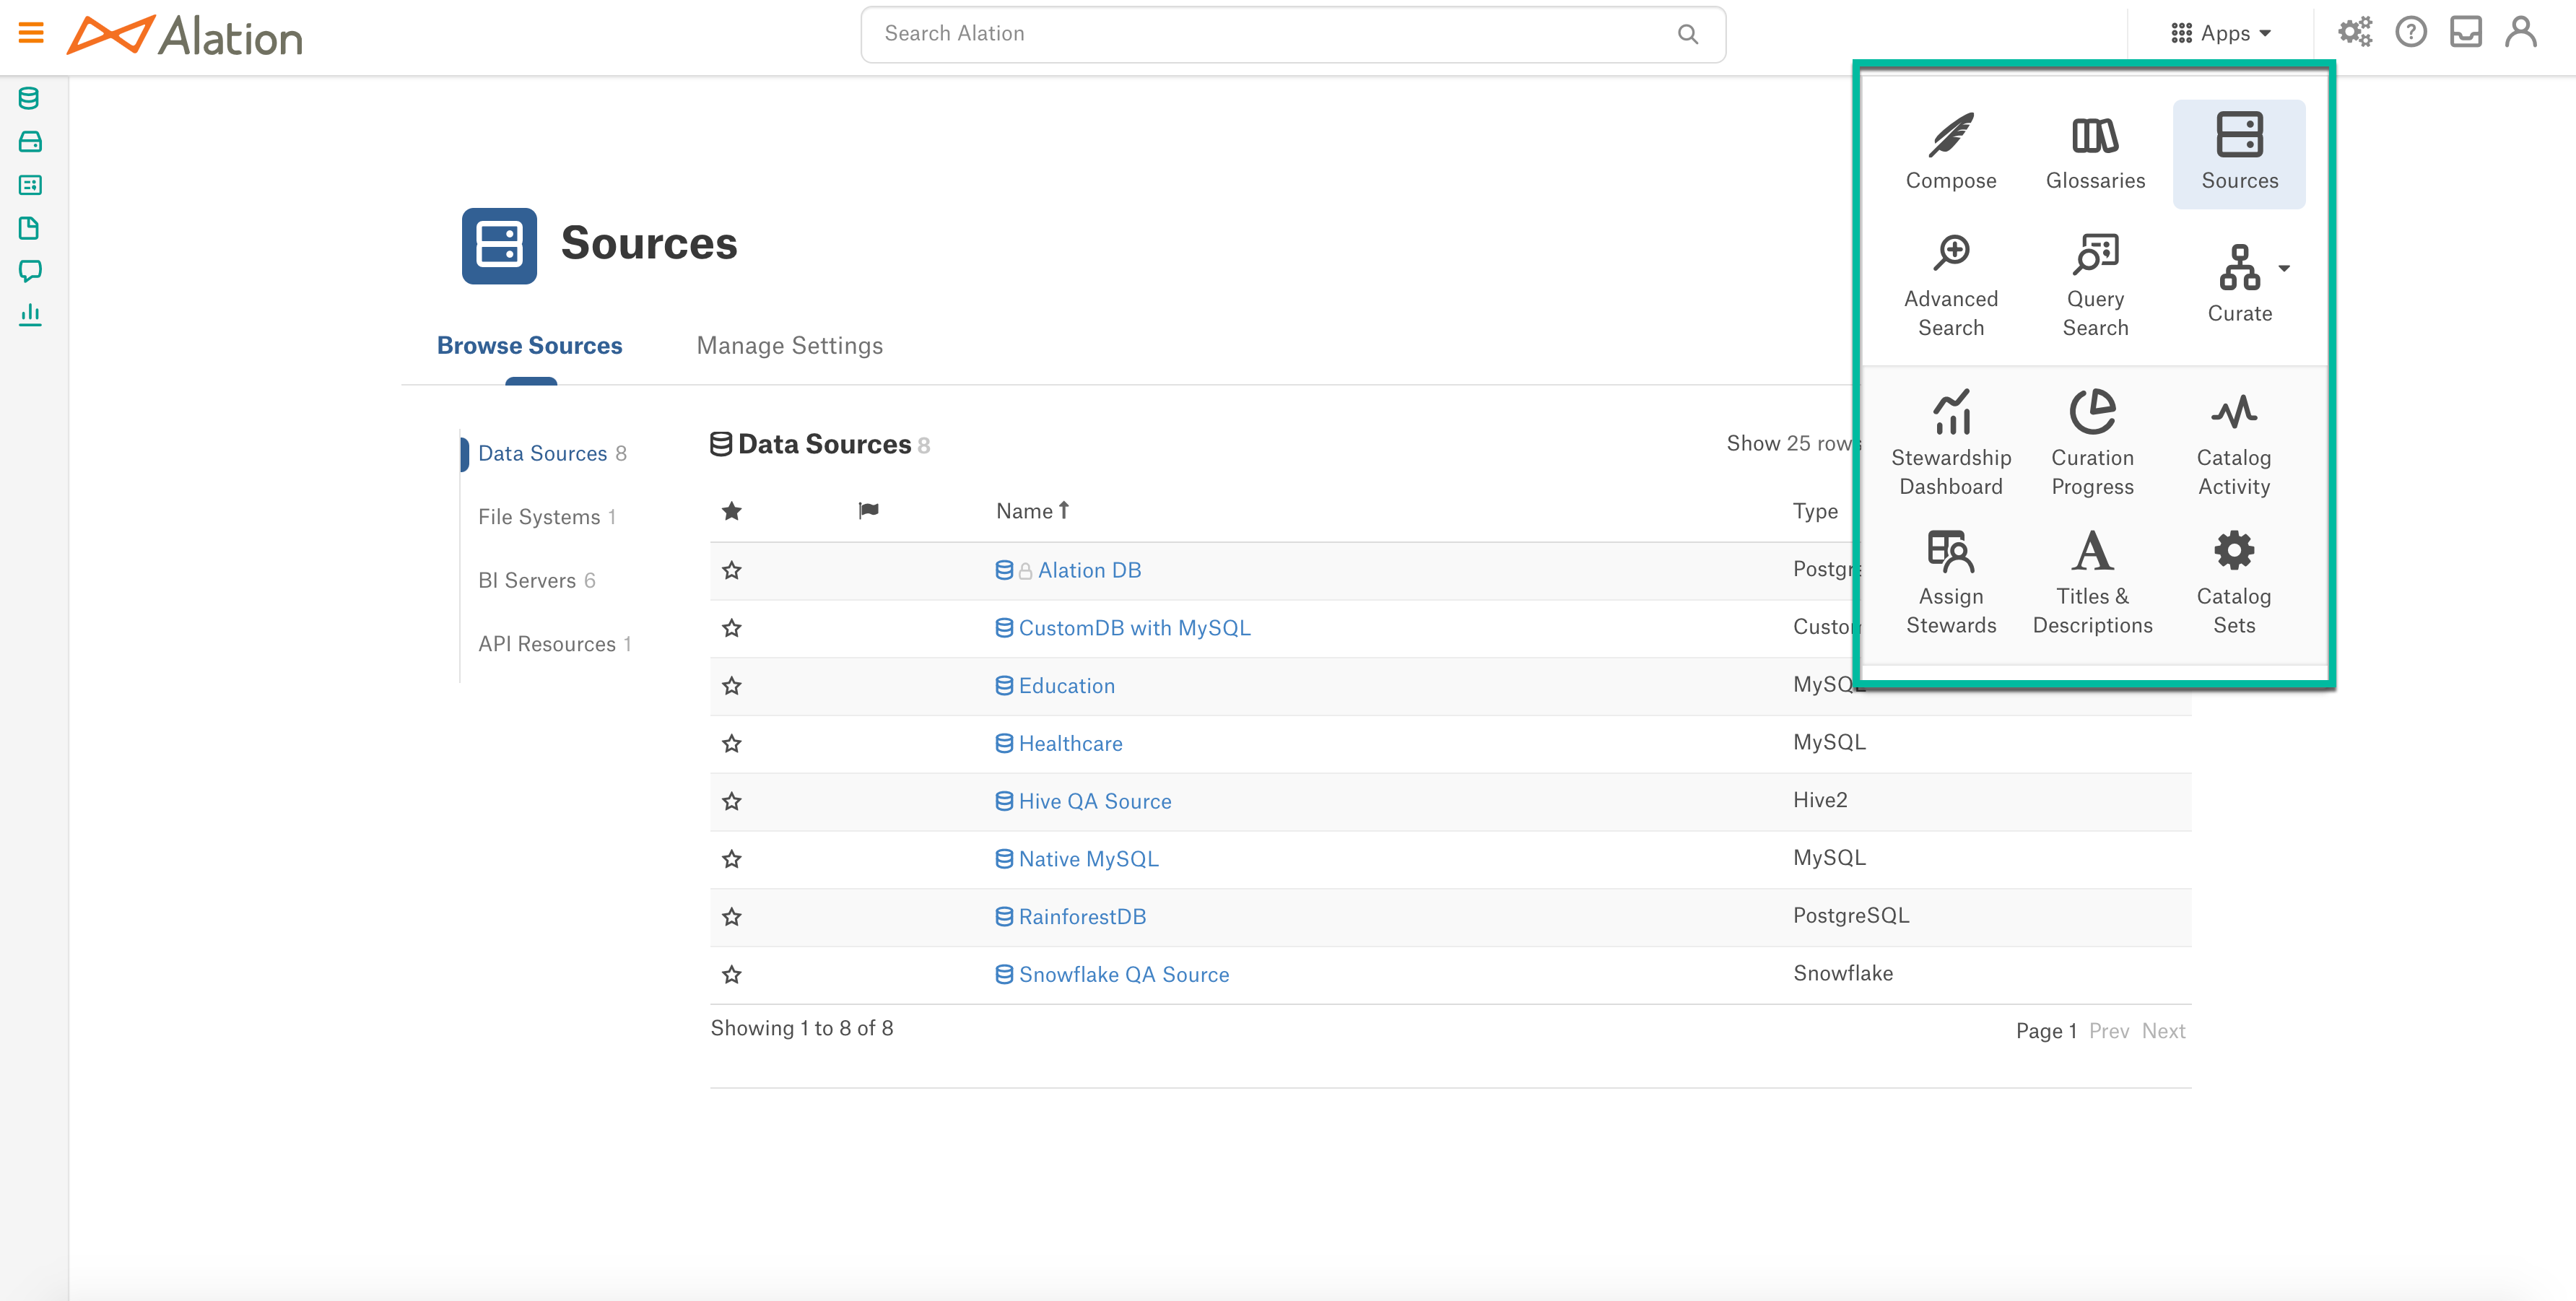Star the Education data source
Screen dimensions: 2576x1301
tap(732, 686)
